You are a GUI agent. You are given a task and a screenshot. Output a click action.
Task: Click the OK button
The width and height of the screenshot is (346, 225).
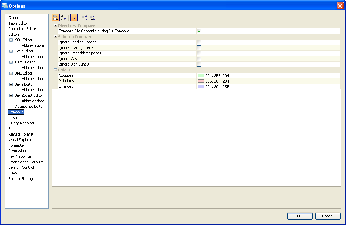(300, 216)
